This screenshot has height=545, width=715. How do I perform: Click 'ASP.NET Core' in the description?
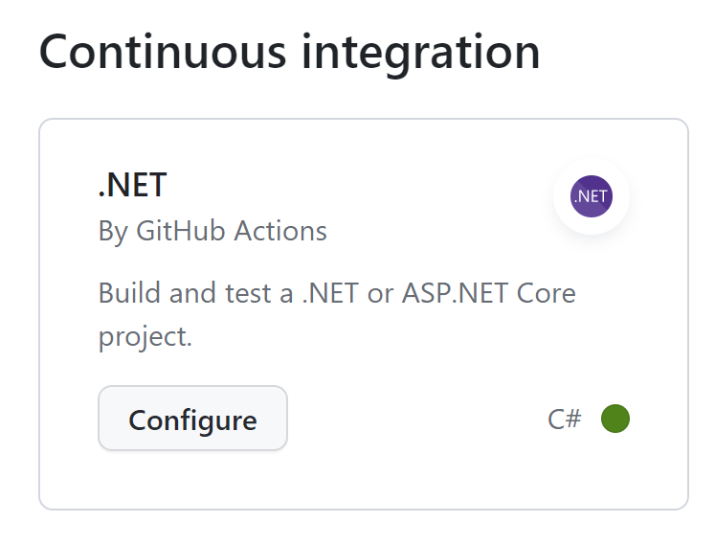click(489, 293)
